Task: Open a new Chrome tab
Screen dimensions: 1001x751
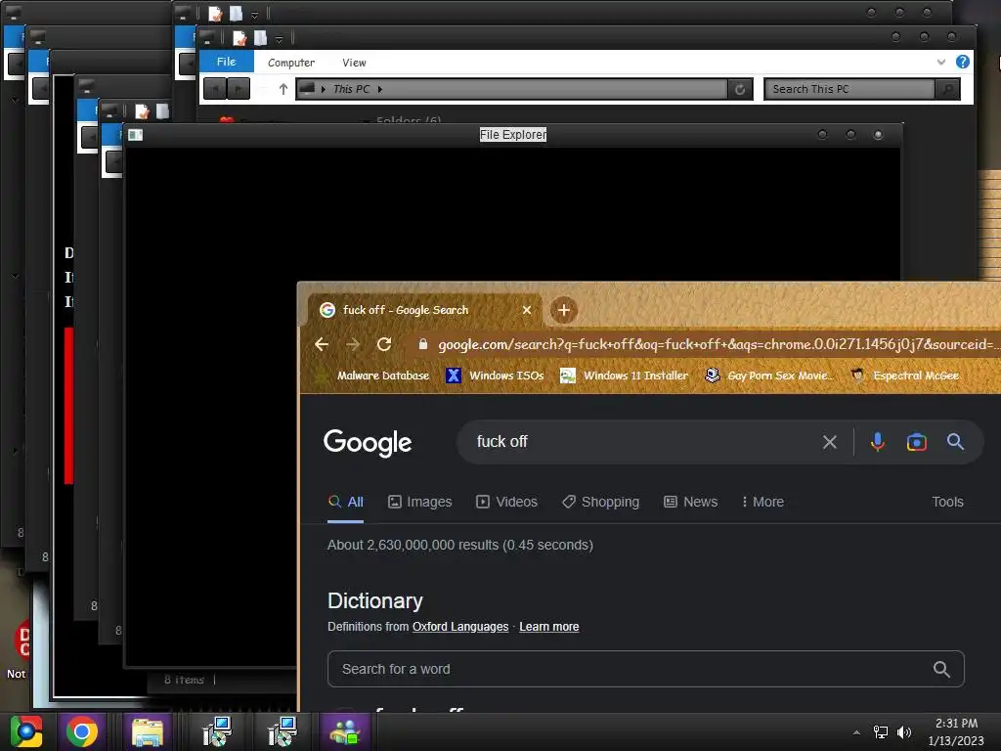Action: (564, 310)
